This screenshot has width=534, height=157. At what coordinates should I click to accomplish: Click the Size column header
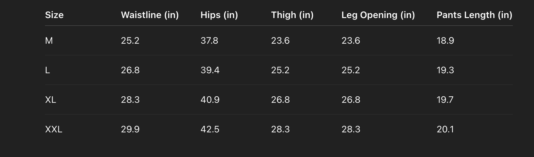click(x=54, y=15)
